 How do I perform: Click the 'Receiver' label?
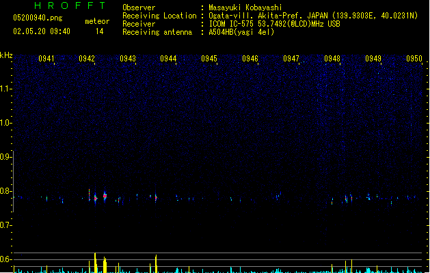pos(139,24)
